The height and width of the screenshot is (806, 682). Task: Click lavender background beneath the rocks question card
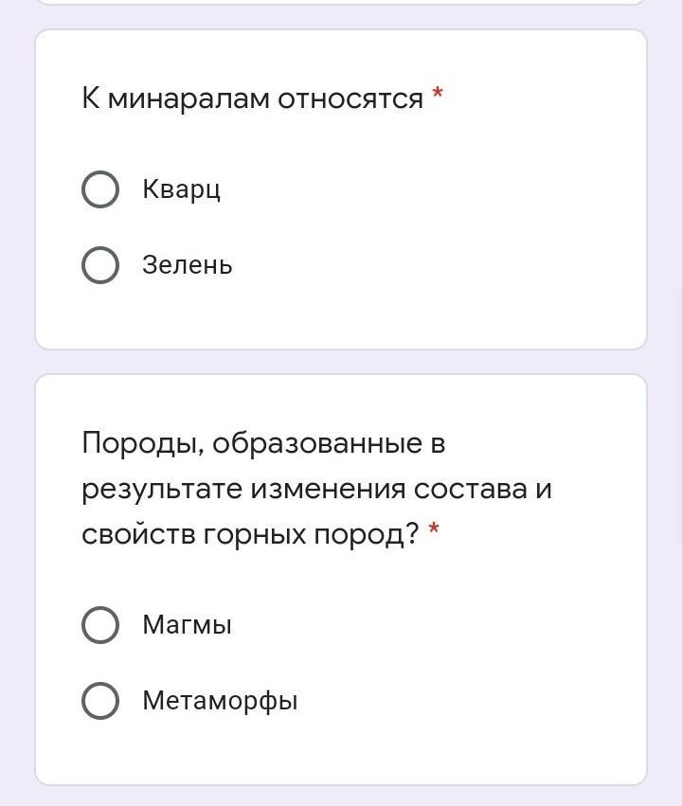pyautogui.click(x=341, y=797)
